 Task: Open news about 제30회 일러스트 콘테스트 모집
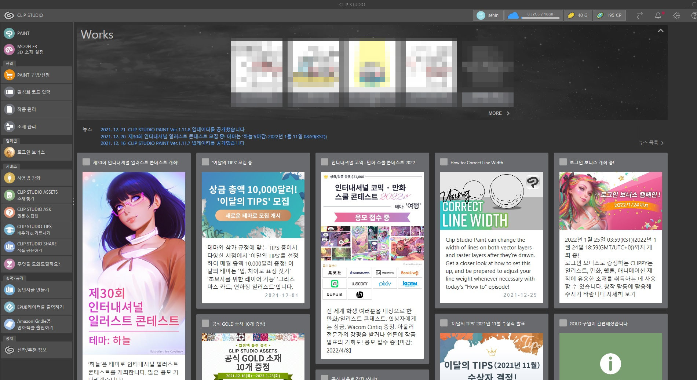[214, 136]
